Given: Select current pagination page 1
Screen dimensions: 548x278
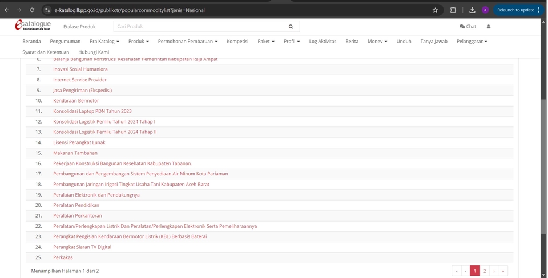Looking at the screenshot, I should click(x=474, y=271).
